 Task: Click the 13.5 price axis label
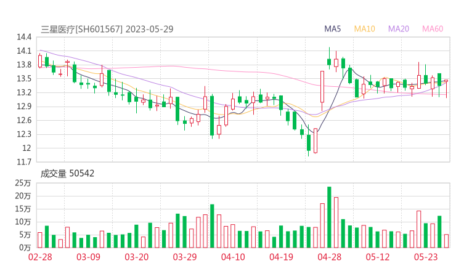click(23, 78)
